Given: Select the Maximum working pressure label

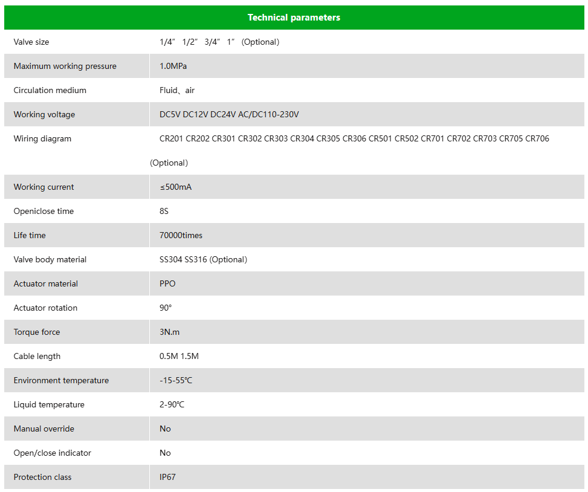Looking at the screenshot, I should (x=65, y=66).
